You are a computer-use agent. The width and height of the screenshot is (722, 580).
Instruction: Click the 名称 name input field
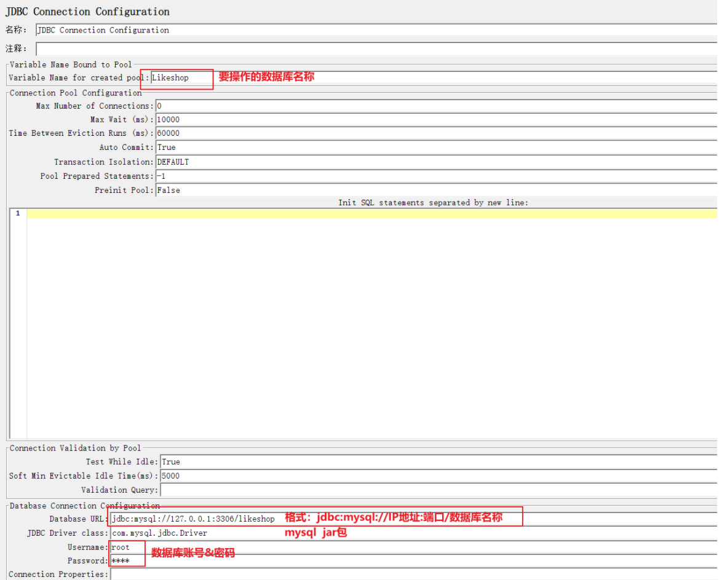(x=375, y=30)
